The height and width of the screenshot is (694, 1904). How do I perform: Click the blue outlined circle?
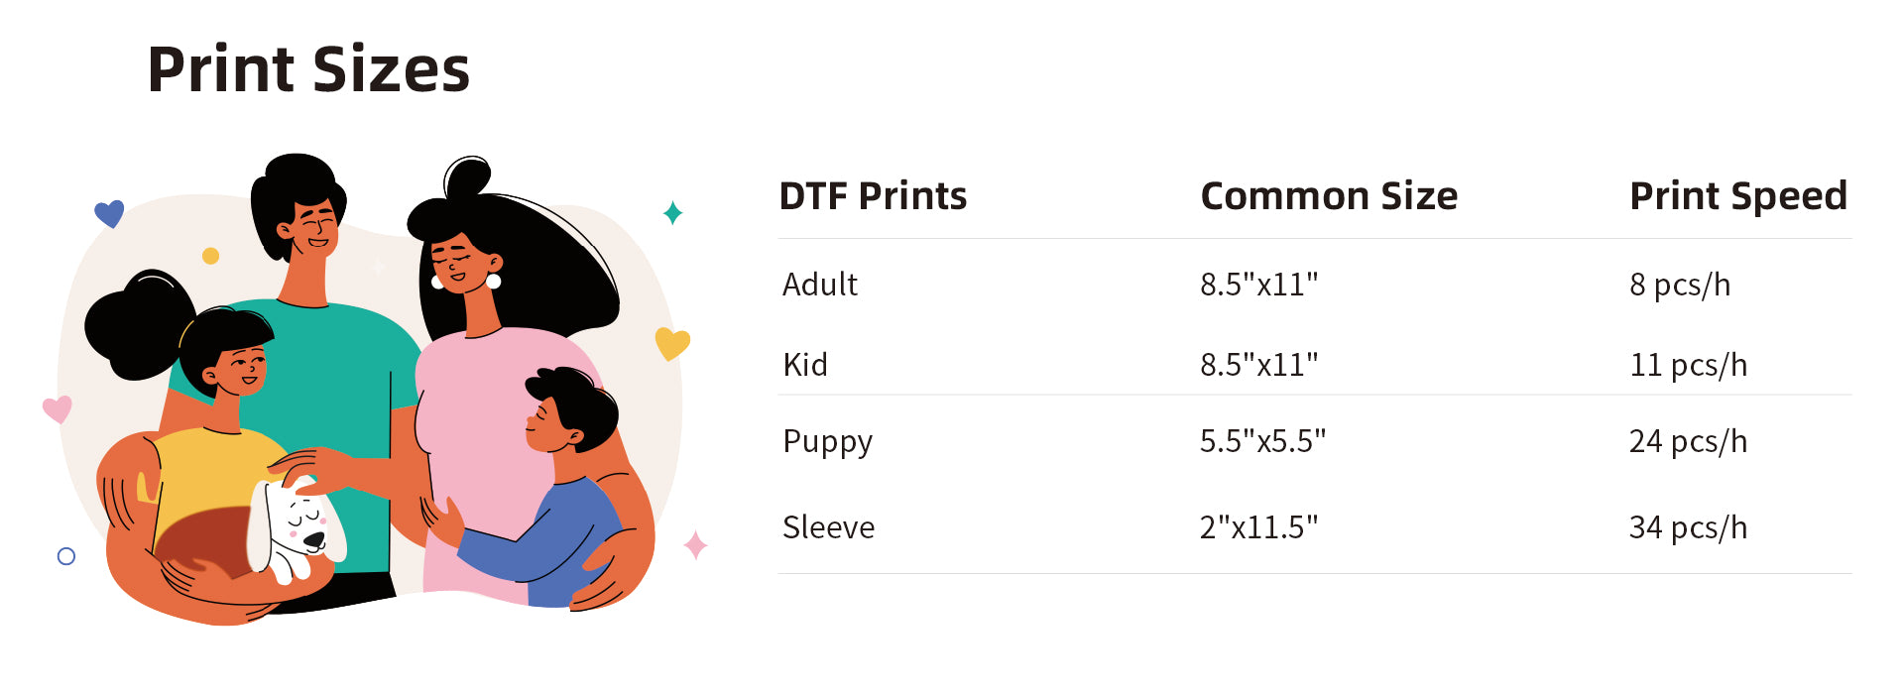point(66,556)
